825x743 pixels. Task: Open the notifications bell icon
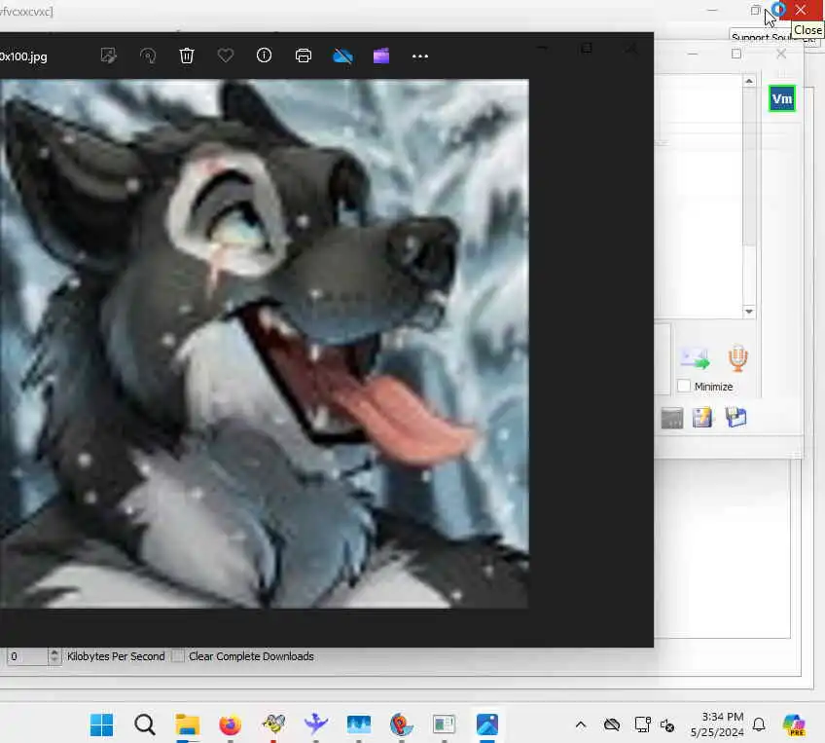(759, 725)
